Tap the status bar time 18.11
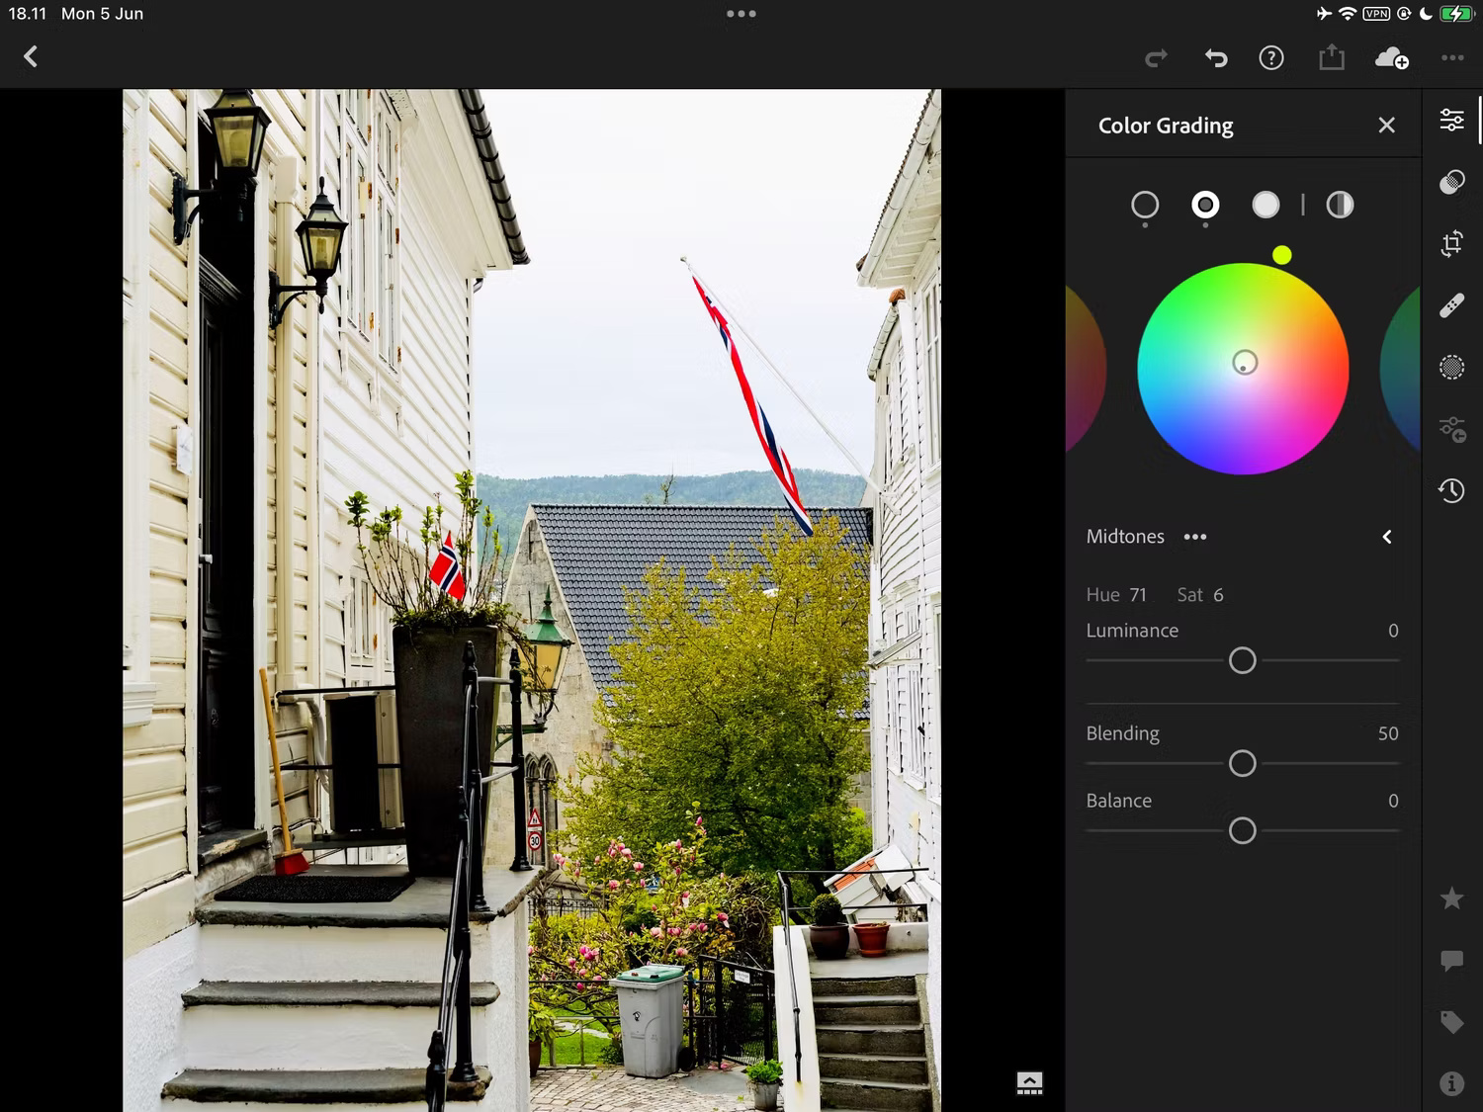The image size is (1483, 1112). [28, 14]
